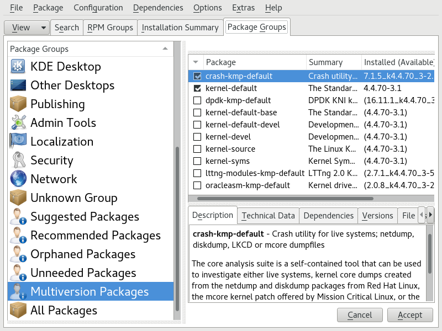Switch to the Installation Summary tab

click(x=180, y=28)
